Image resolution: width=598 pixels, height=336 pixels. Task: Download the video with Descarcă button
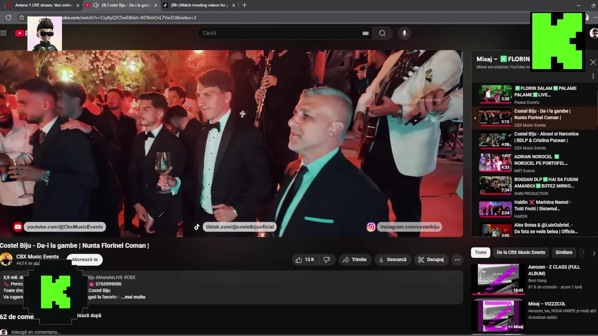tap(392, 259)
